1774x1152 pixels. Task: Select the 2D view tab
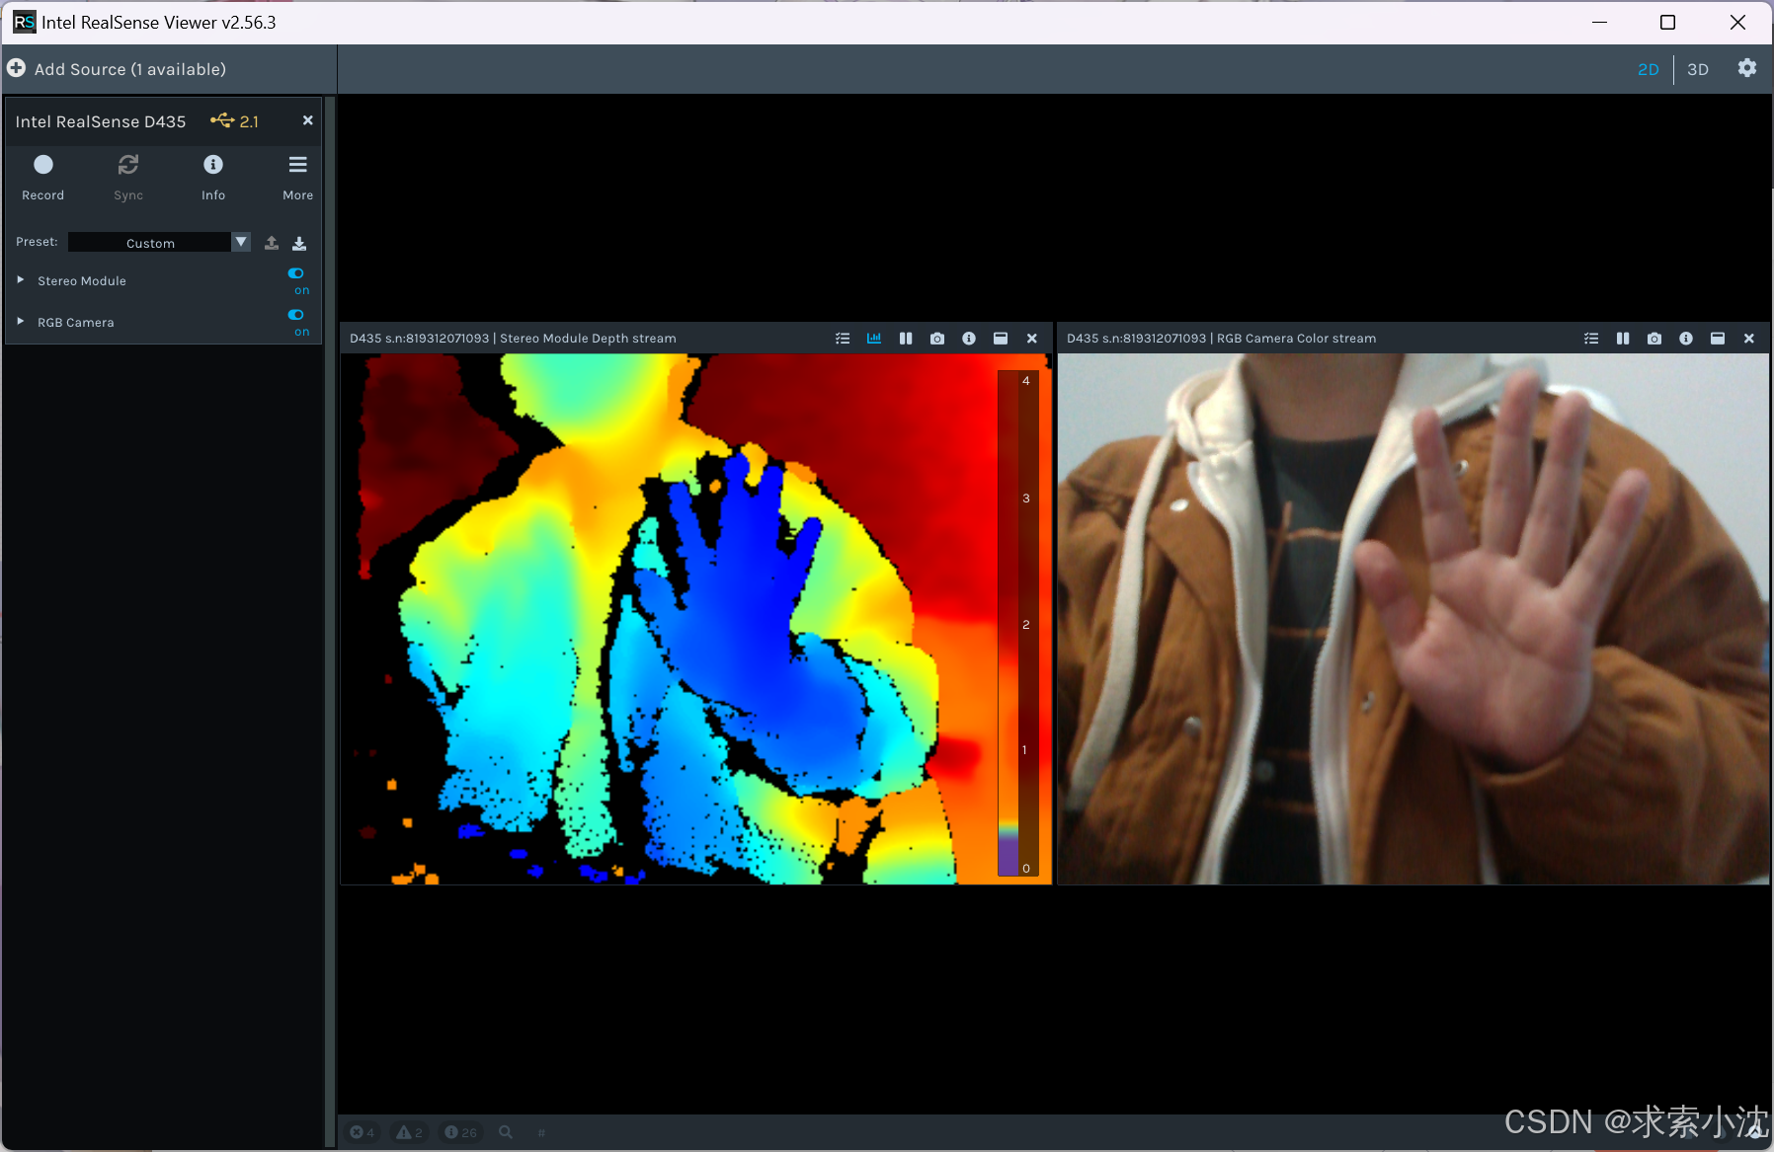tap(1648, 69)
